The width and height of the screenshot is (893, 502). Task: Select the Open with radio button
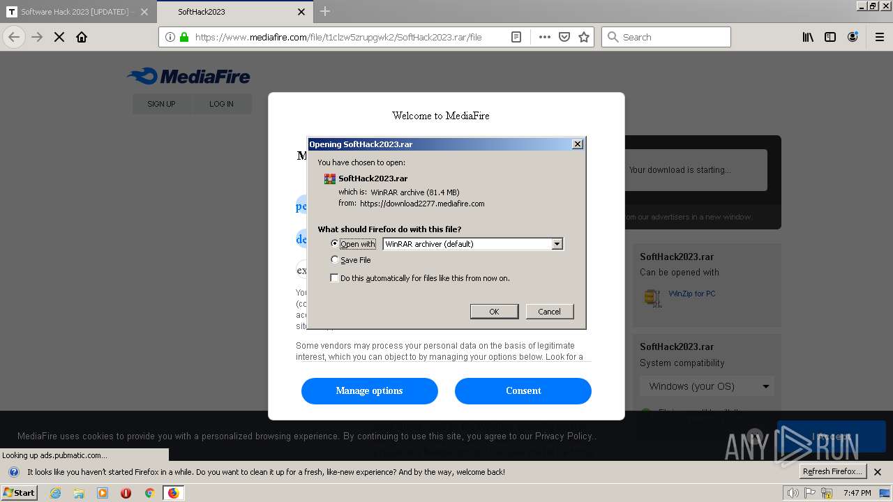point(335,243)
